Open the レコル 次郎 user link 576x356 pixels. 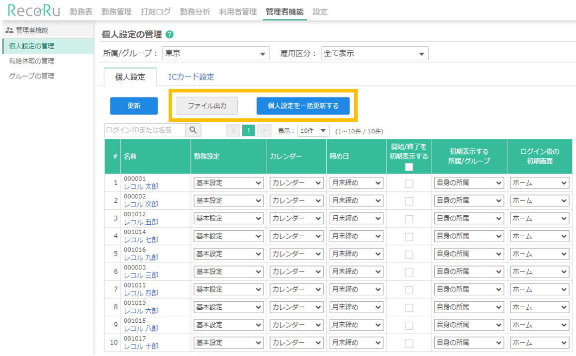[x=141, y=204]
